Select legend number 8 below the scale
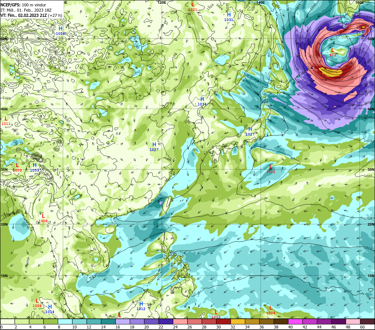This screenshot has width=375, height=330. (59, 327)
